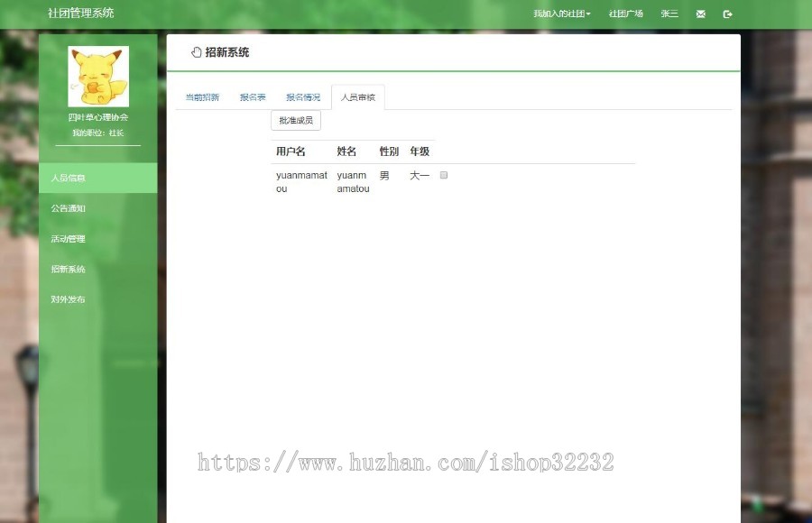Select 活动管理 in the sidebar

(67, 239)
